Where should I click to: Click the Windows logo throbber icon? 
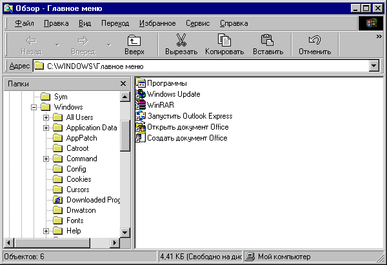coord(371,23)
